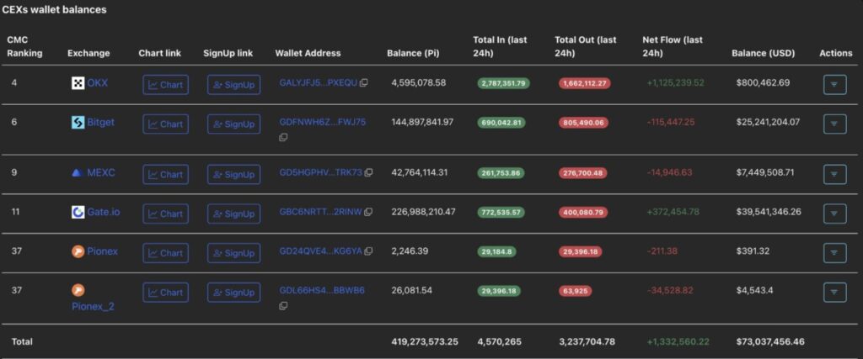Image resolution: width=863 pixels, height=359 pixels.
Task: Copy the OKX wallet address icon
Action: click(367, 83)
